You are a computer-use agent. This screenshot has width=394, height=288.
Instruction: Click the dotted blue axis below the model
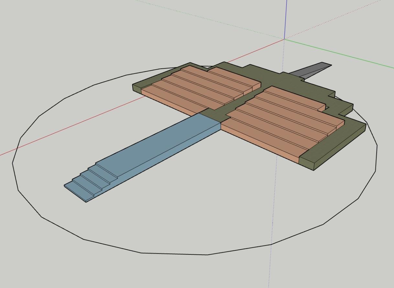pyautogui.click(x=273, y=227)
